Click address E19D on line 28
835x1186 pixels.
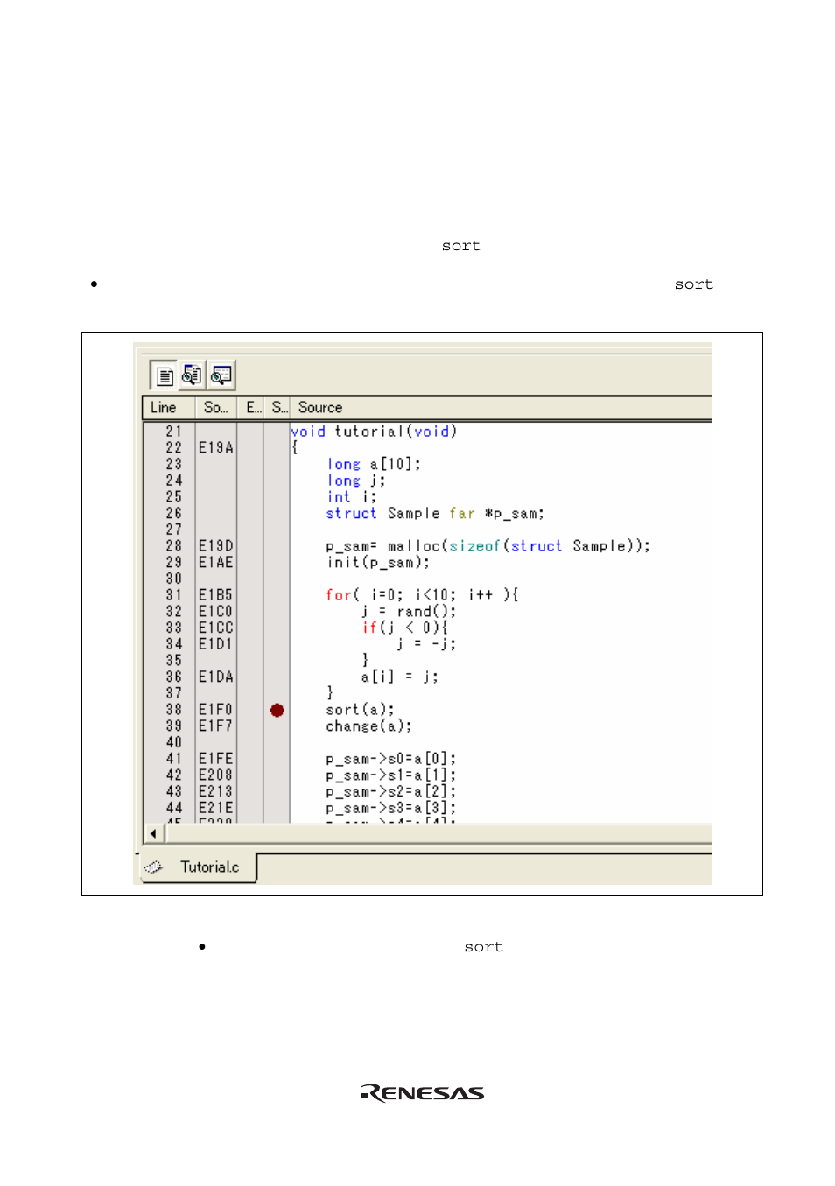click(x=216, y=546)
